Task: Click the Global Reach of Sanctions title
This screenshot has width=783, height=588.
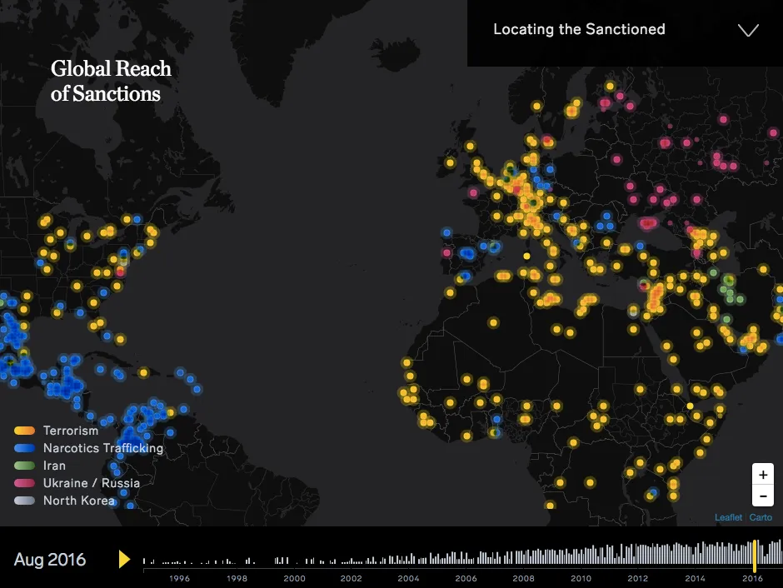Action: [111, 81]
